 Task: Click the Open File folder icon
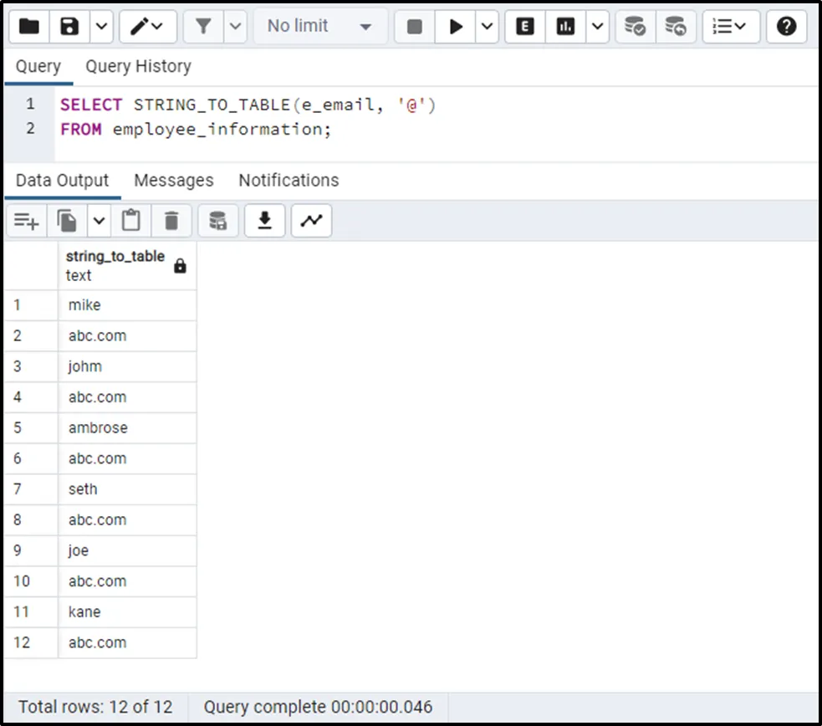29,27
